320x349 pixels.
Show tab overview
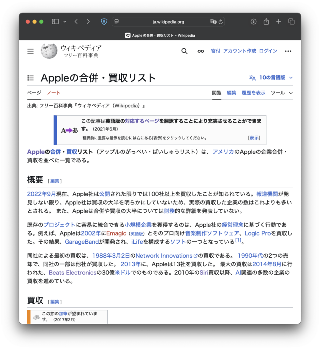[x=291, y=21]
